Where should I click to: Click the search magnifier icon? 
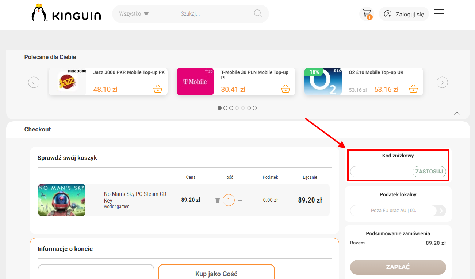pyautogui.click(x=258, y=14)
